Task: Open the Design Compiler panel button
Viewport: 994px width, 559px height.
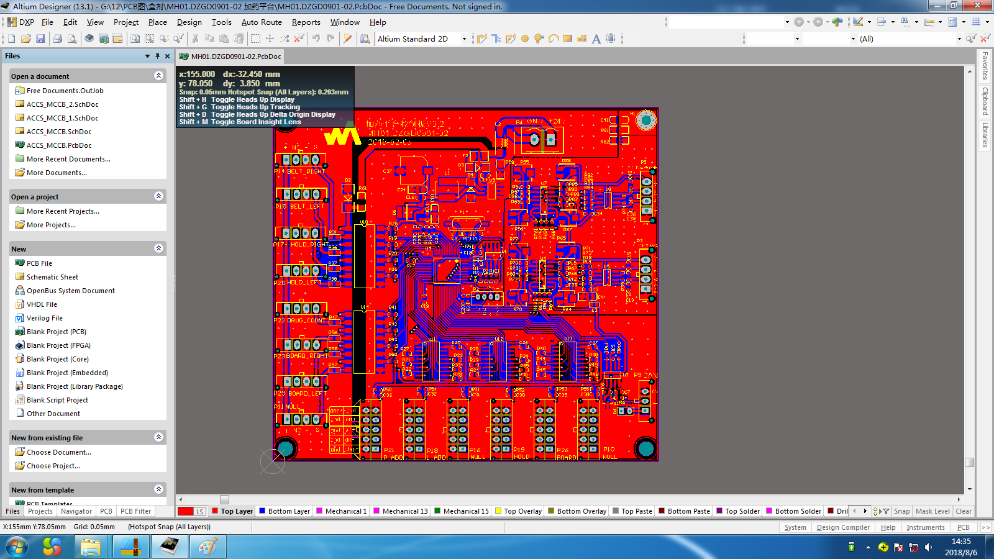Action: tap(843, 527)
